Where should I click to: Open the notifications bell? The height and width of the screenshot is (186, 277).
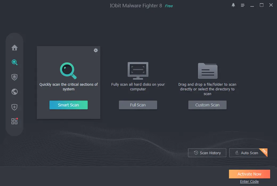tap(233, 5)
